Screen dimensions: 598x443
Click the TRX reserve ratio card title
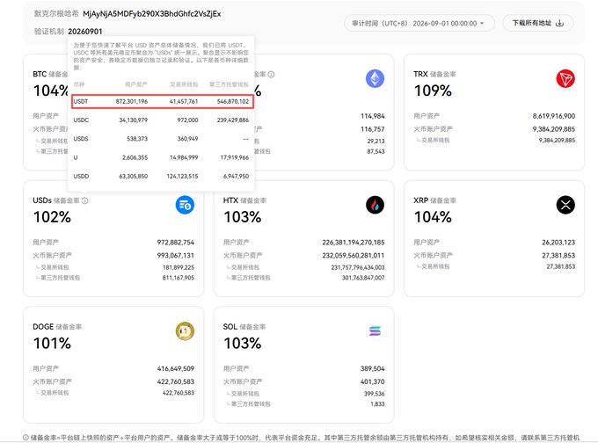coord(434,75)
